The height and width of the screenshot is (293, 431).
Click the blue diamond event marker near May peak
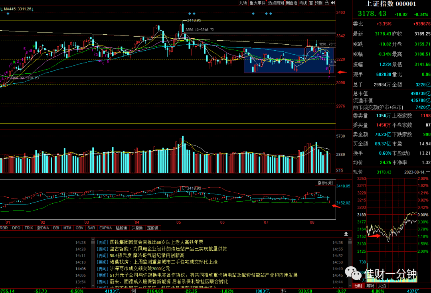point(190,14)
